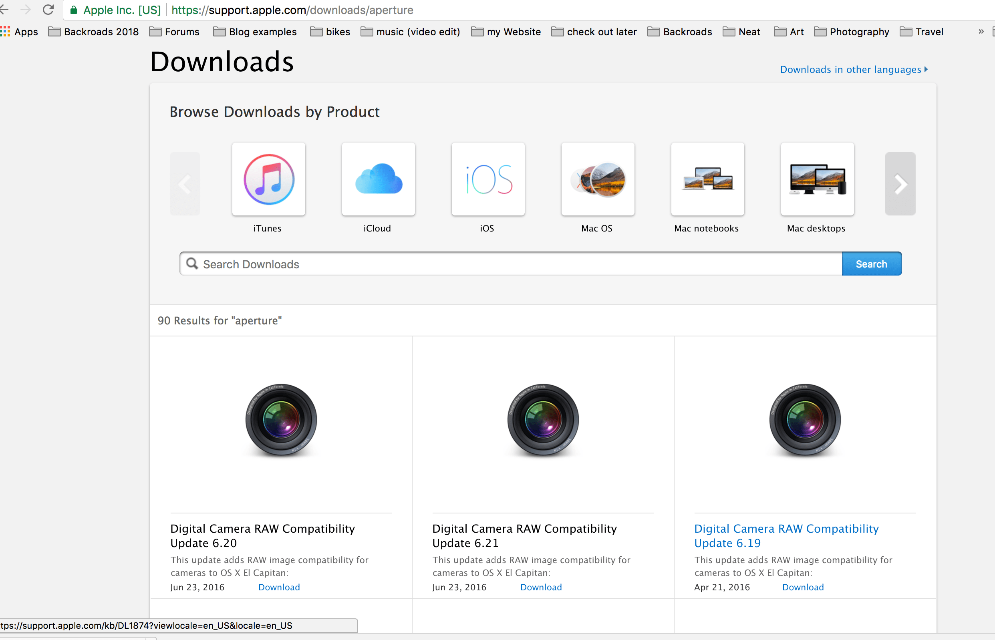Screen dimensions: 995x640
Task: Browse Mac desktops downloads
Action: point(817,179)
